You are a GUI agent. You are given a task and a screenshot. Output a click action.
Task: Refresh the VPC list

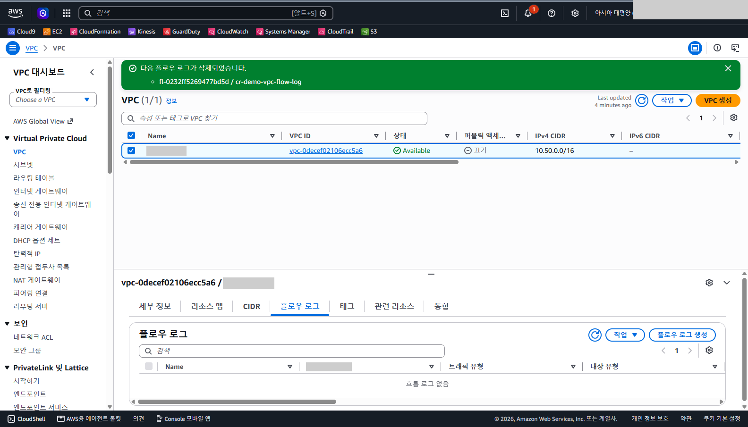(x=642, y=100)
